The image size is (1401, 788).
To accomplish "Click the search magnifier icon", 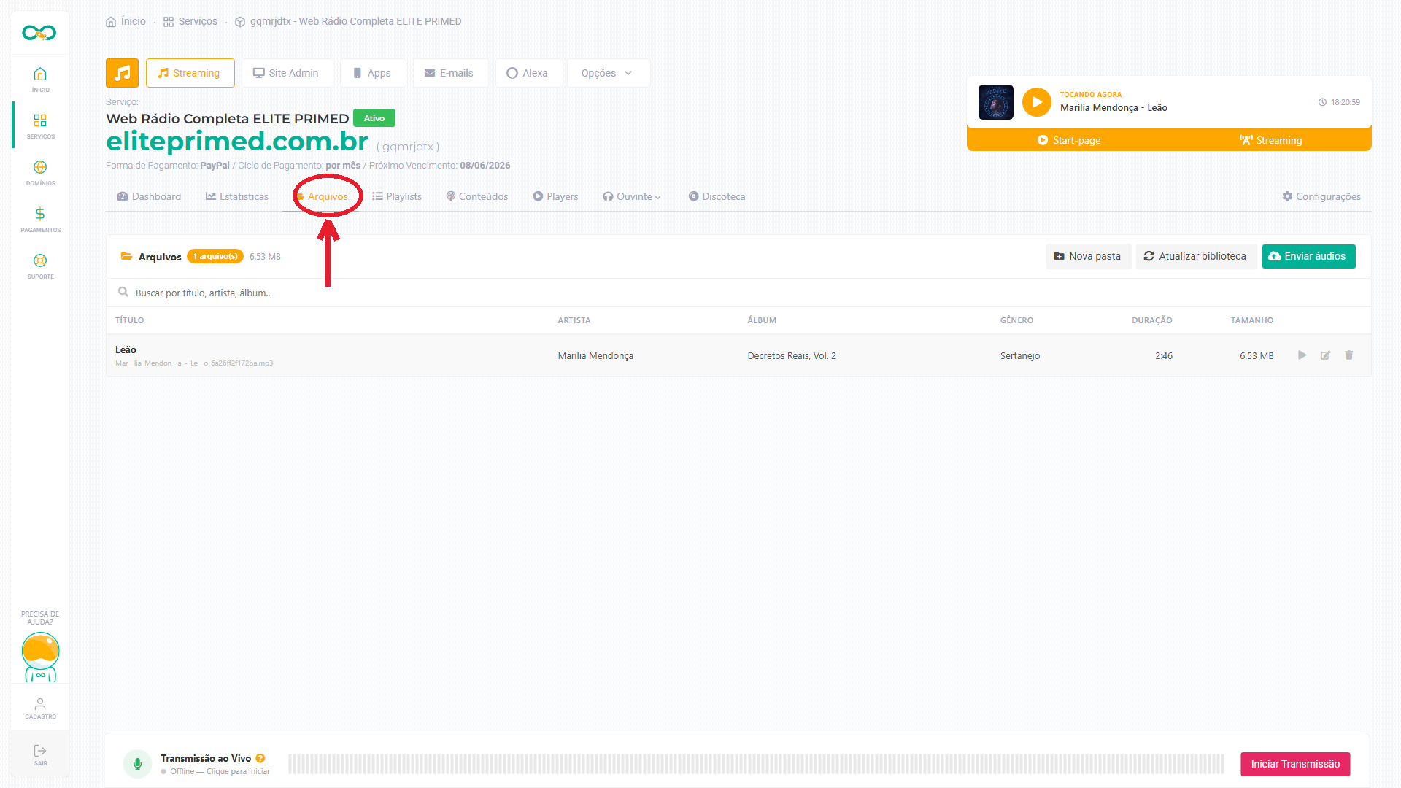I will [x=123, y=292].
